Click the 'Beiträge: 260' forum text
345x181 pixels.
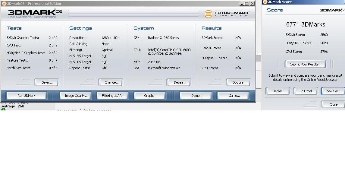pyautogui.click(x=12, y=106)
